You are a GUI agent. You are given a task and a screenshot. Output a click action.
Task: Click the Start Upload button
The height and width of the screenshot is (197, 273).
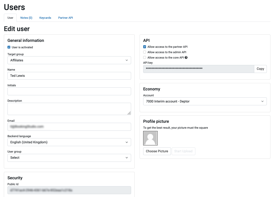183,151
